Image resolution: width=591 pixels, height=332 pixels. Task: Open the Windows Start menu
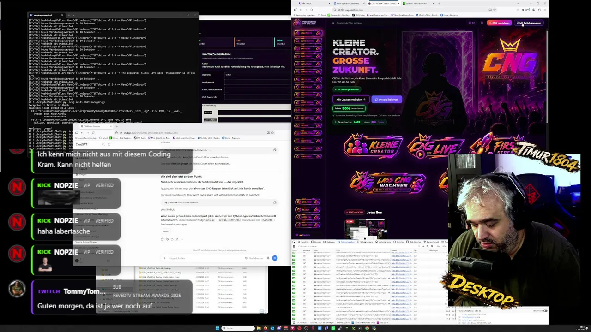[x=217, y=328]
